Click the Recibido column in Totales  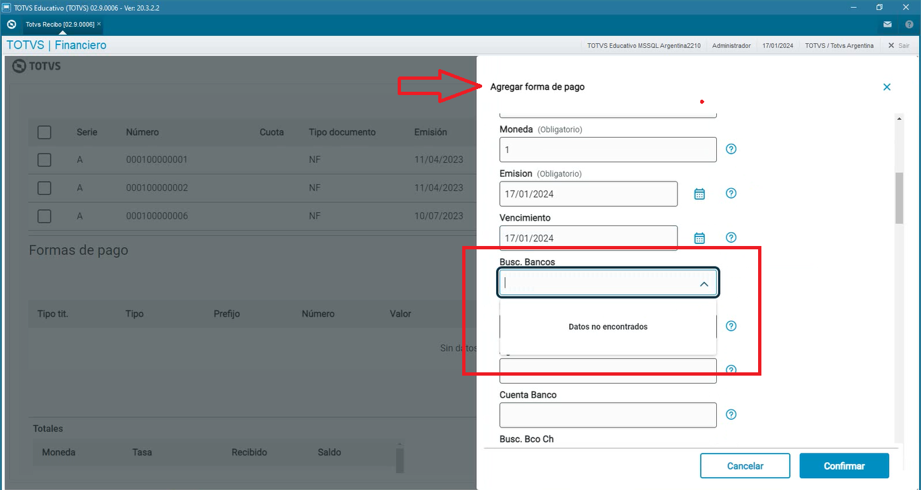pos(249,452)
